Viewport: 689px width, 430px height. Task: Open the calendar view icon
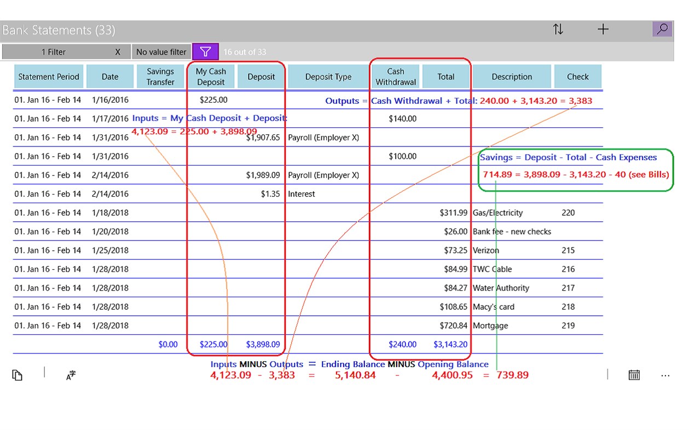(x=634, y=375)
